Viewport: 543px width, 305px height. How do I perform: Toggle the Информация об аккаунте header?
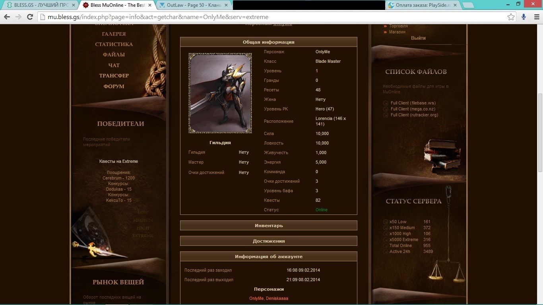[269, 257]
